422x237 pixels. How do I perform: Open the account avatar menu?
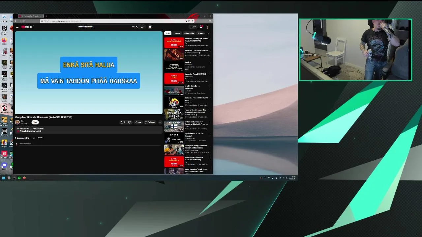(x=207, y=27)
